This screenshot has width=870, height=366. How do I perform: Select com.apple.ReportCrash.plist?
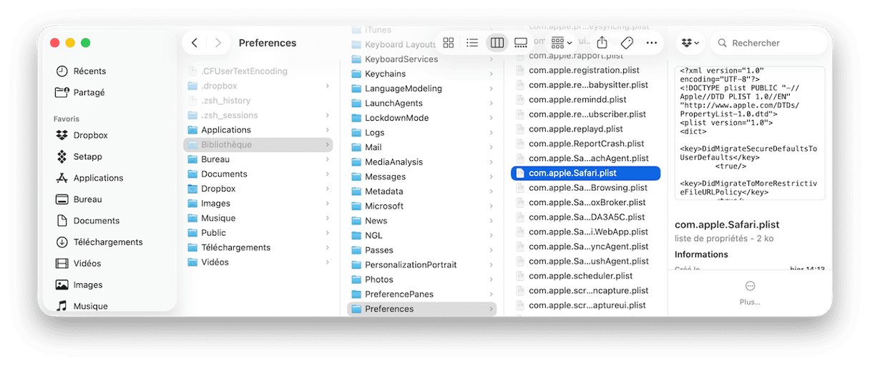(x=587, y=144)
